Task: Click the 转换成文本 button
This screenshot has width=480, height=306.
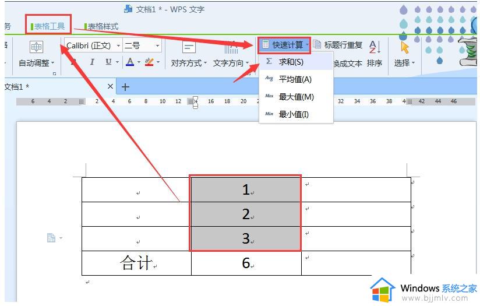Action: [x=347, y=64]
